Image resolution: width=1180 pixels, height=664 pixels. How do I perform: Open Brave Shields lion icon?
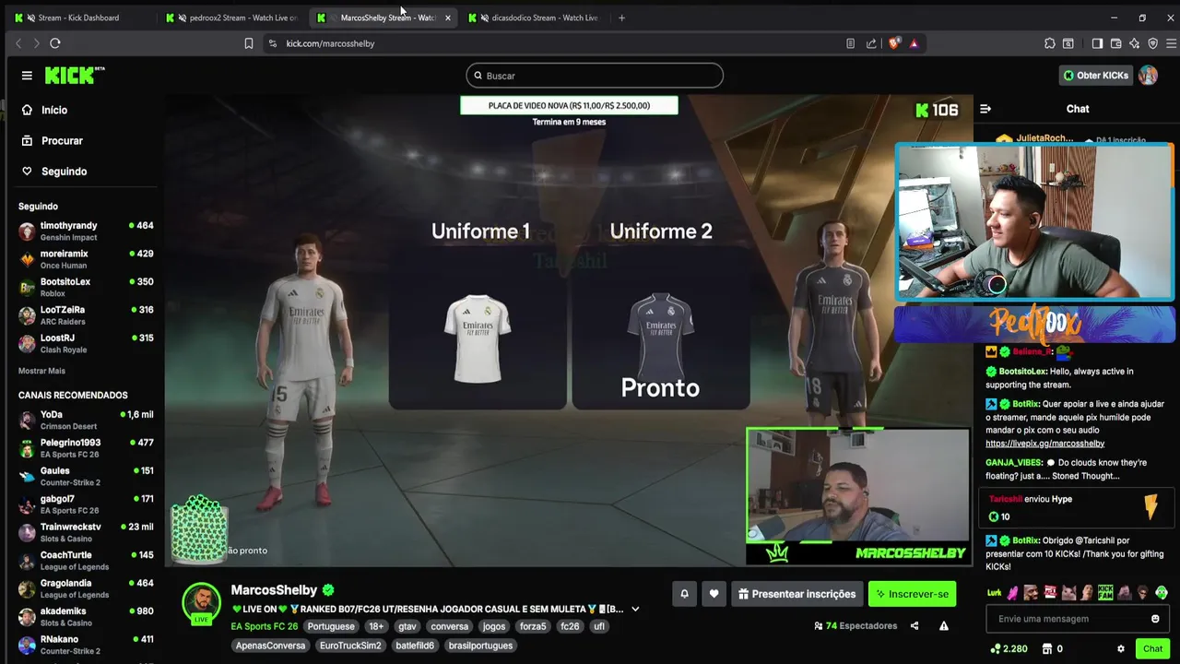(893, 43)
